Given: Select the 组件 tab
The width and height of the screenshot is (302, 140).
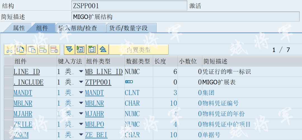Looking at the screenshot, I should click(x=42, y=28).
